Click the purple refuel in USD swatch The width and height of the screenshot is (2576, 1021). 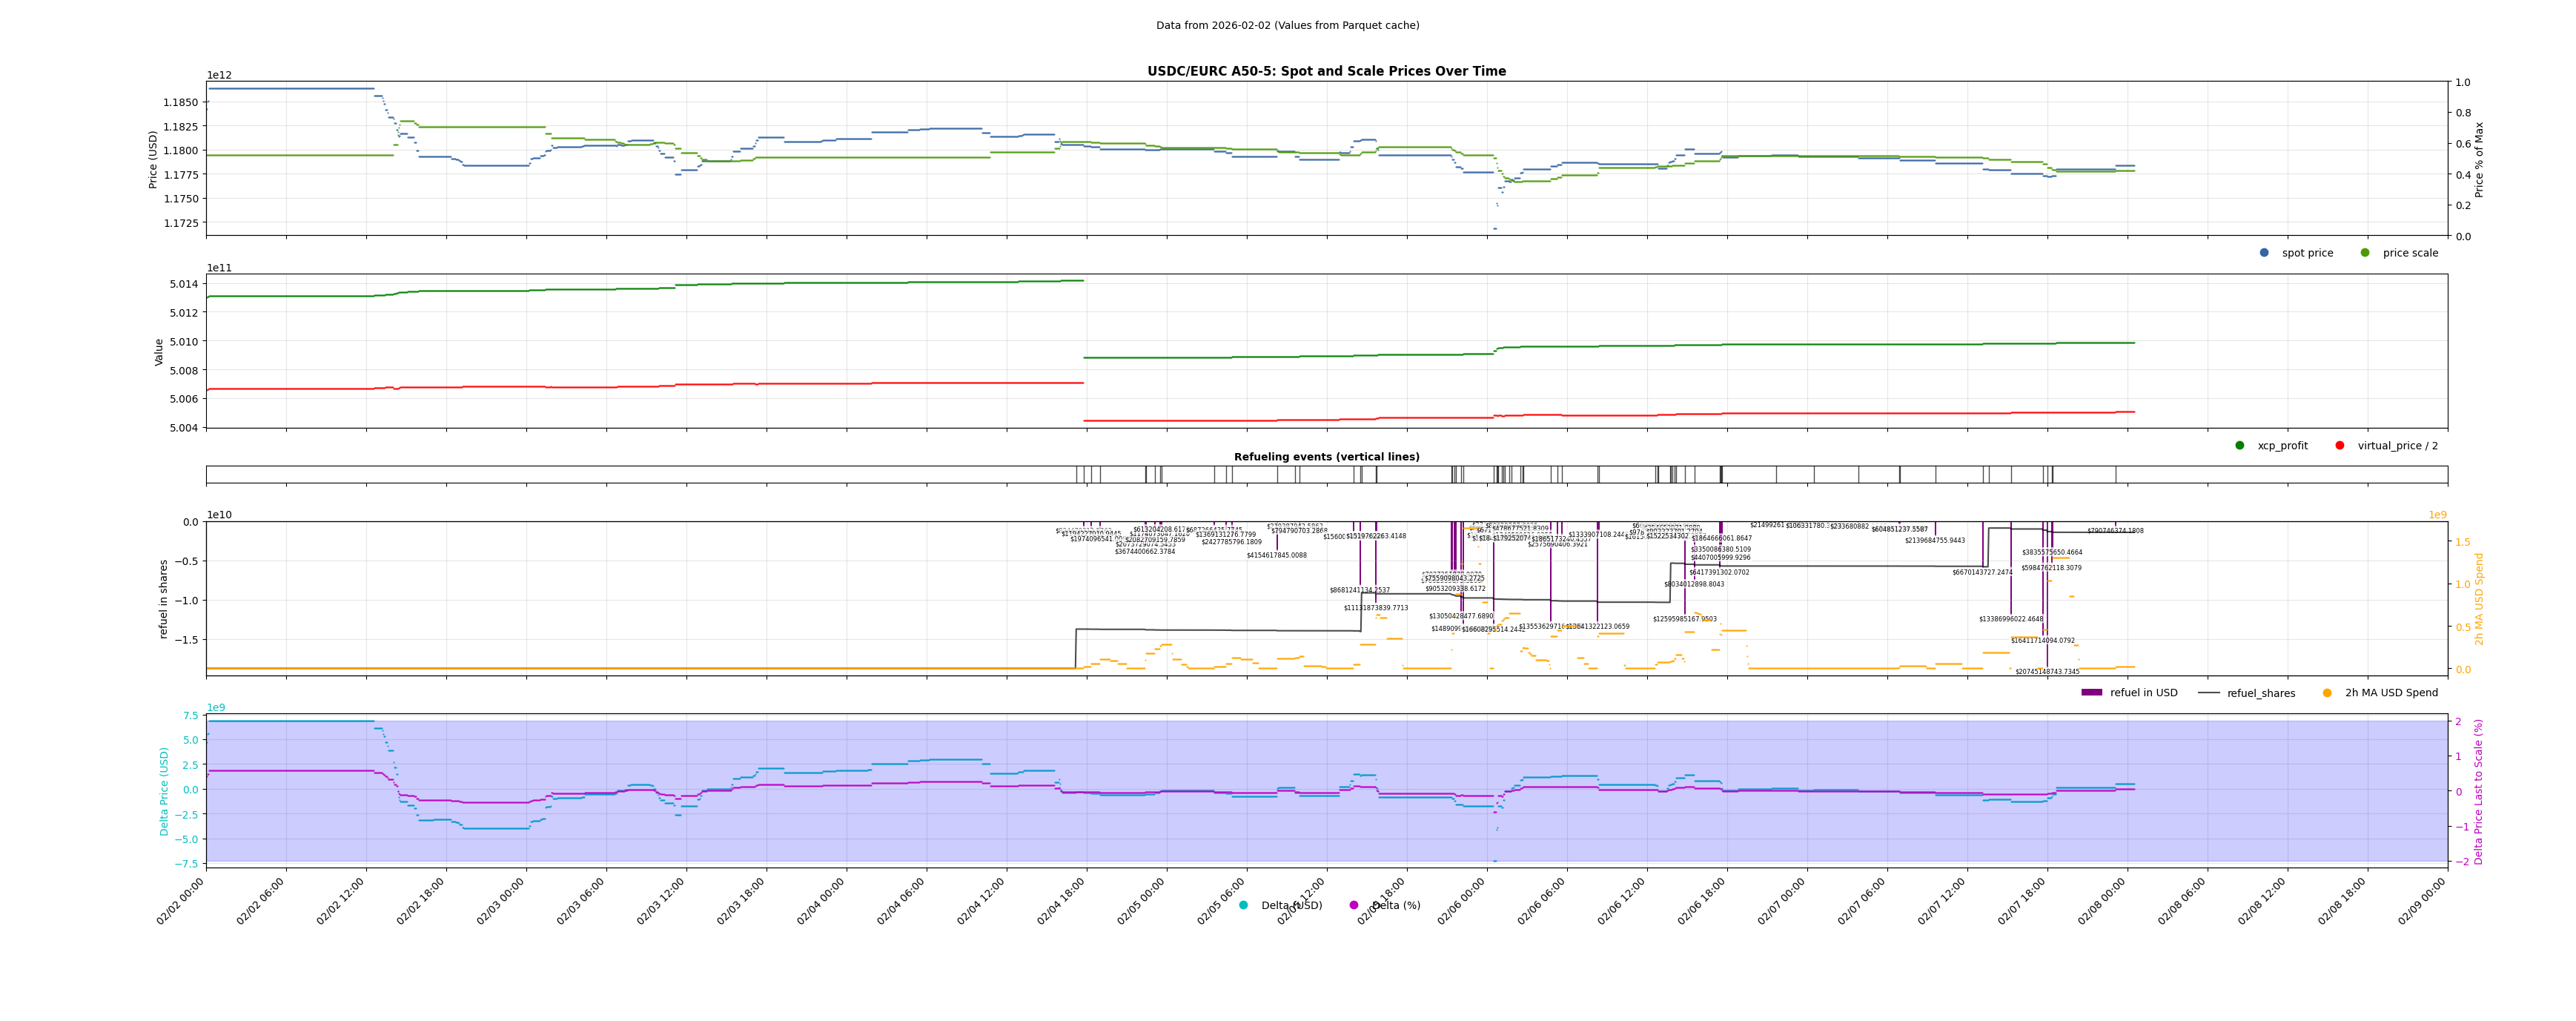point(2091,693)
